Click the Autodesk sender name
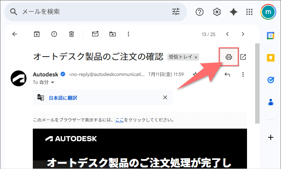This screenshot has width=281, height=169. pos(45,74)
